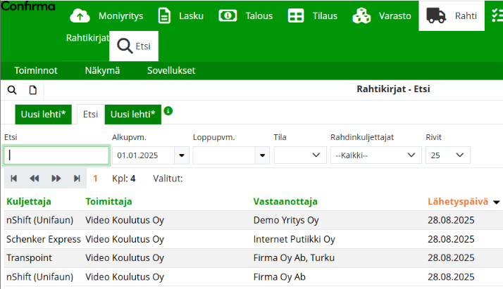
Task: Jump to the first page of results
Action: point(13,179)
